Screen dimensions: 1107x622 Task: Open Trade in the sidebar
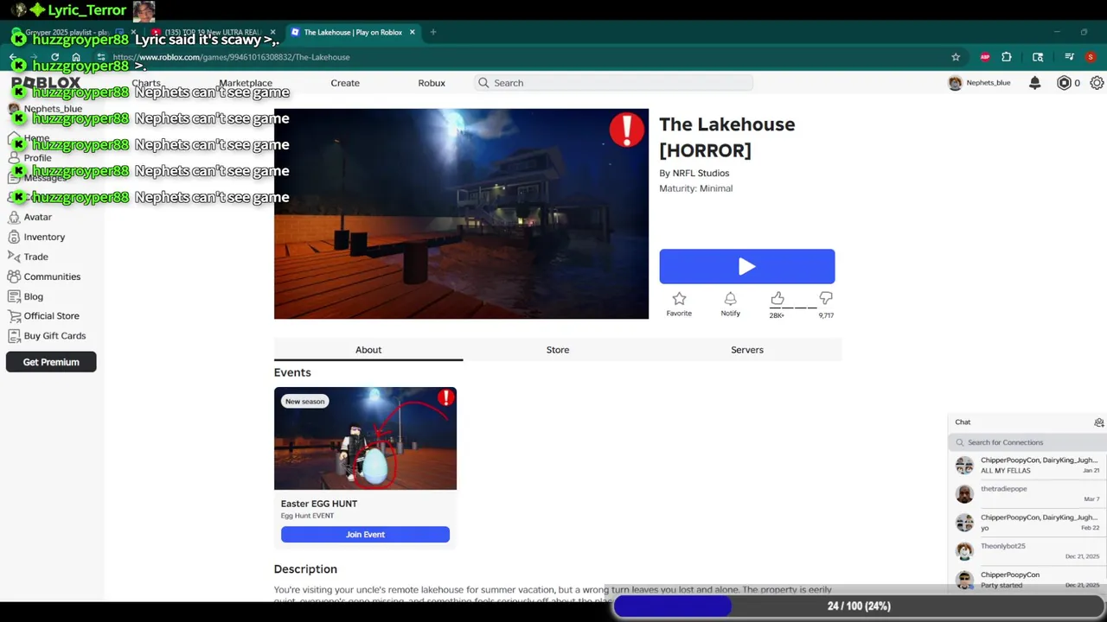coord(29,257)
